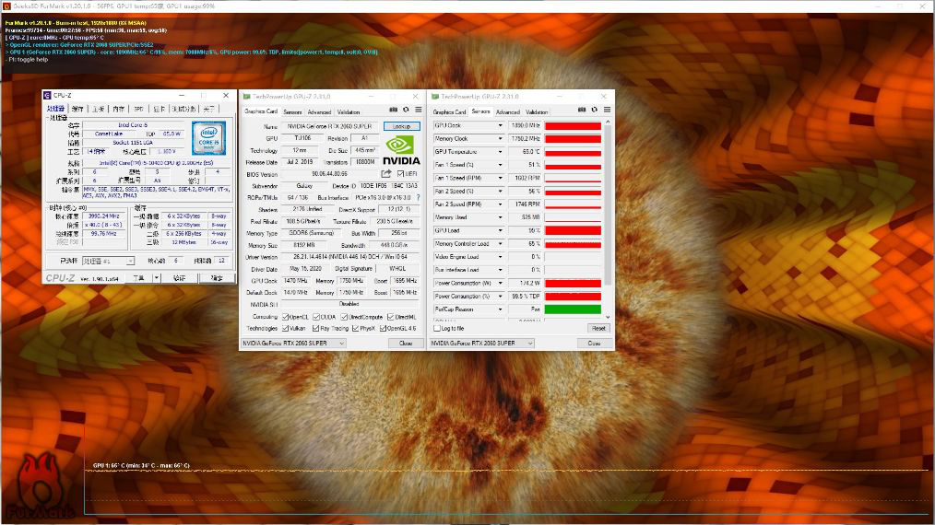This screenshot has width=935, height=525.
Task: Click the Bus Interface question mark icon
Action: (418, 198)
